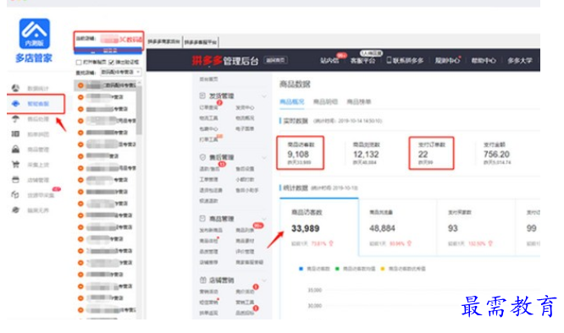
Task: Click the 商品管理 section icon in backend menu
Action: click(202, 219)
